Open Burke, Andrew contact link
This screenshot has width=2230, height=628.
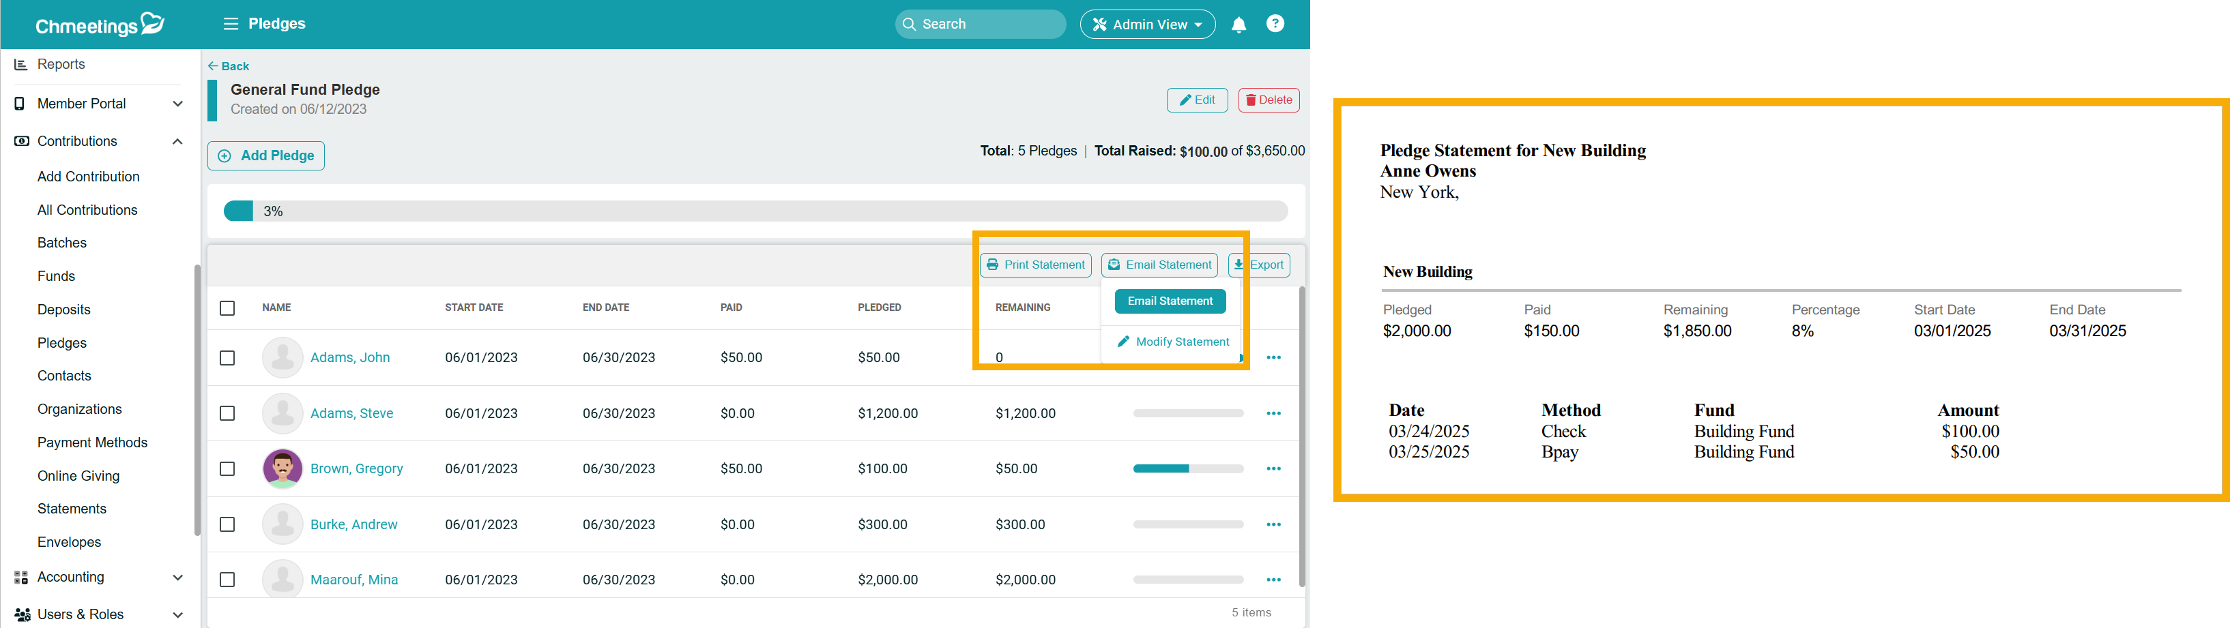pyautogui.click(x=354, y=524)
